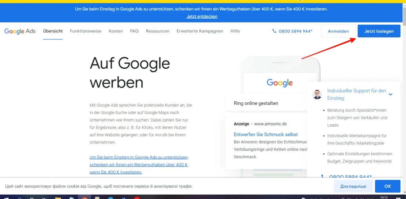This screenshot has height=199, width=406.
Task: Click the phone icon beside 0800 5894 944
Action: 274,31
